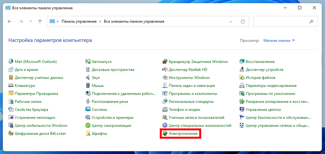
Task: Open Шифрование диска BitLocker icon
Action: pyautogui.click(x=11, y=134)
